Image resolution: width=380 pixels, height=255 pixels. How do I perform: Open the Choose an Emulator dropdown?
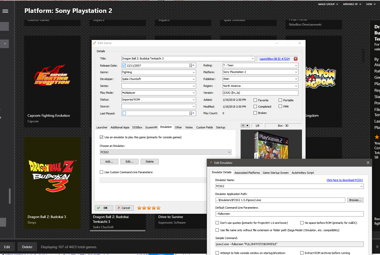(229, 152)
